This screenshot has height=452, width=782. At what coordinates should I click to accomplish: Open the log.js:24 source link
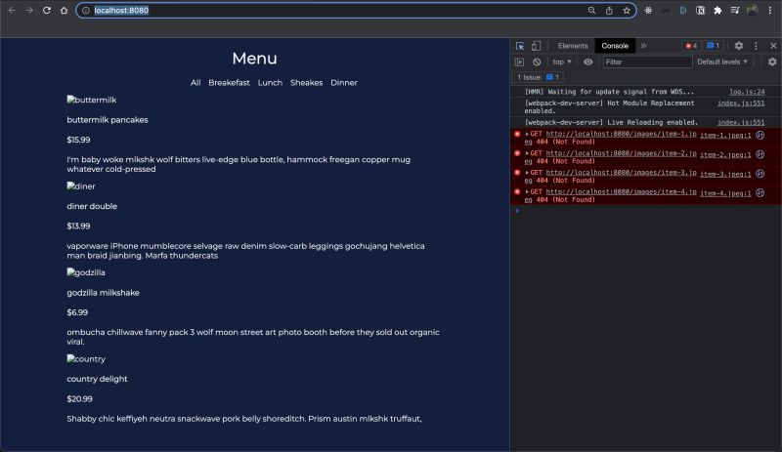click(x=747, y=92)
